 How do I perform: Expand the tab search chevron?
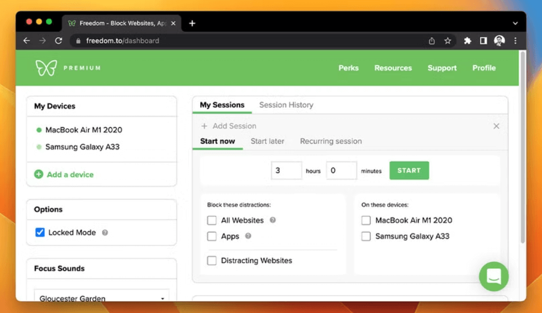(515, 23)
